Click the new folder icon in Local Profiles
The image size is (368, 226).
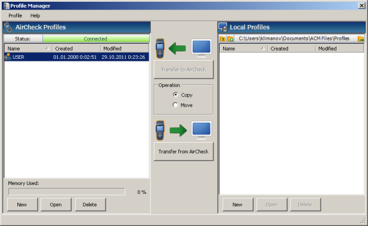[230, 39]
